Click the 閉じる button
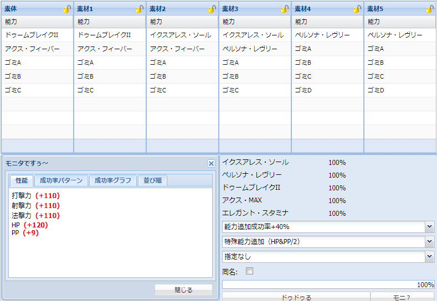This screenshot has width=437, height=301. 183,290
